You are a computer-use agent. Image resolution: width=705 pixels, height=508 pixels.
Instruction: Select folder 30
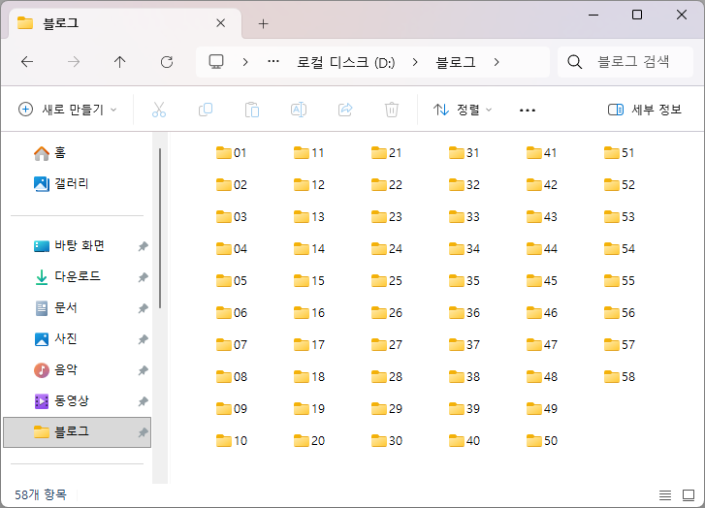387,440
